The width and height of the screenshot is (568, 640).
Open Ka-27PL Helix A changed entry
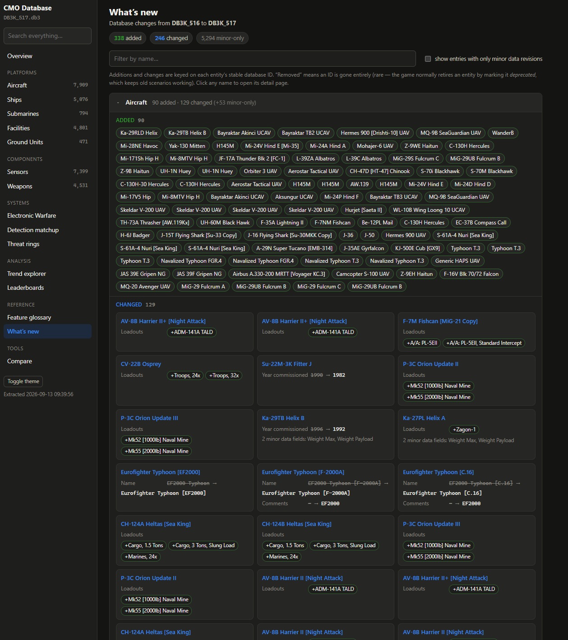pyautogui.click(x=424, y=418)
